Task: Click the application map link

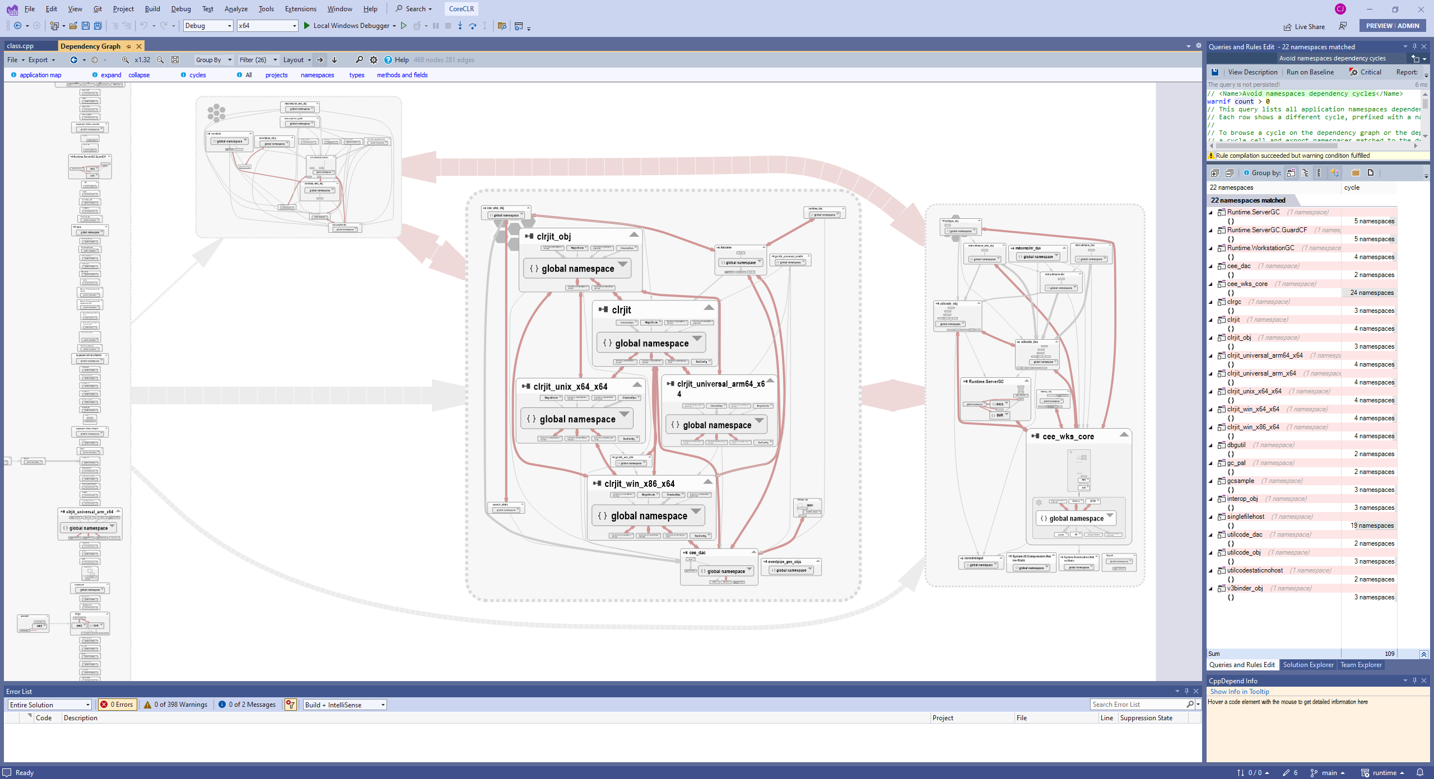Action: click(x=40, y=75)
